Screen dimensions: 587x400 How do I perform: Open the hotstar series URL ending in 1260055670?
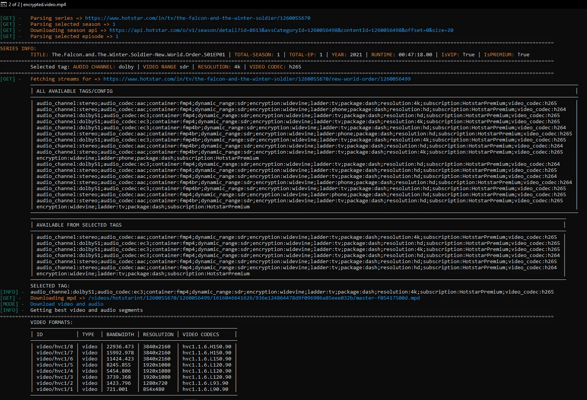198,18
